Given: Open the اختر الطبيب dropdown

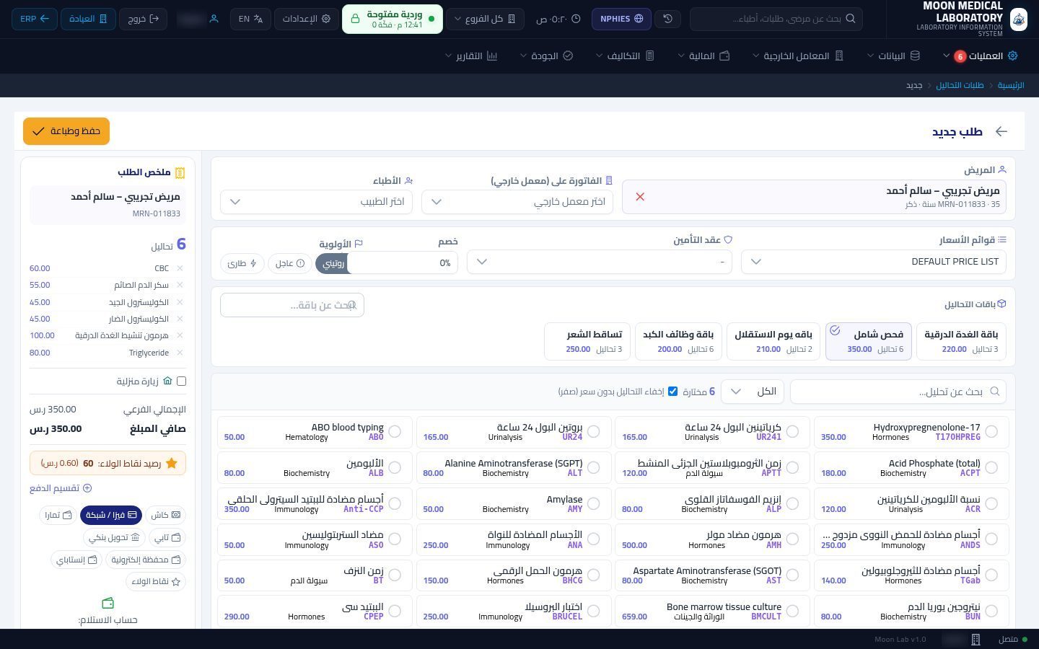Looking at the screenshot, I should pos(317,202).
